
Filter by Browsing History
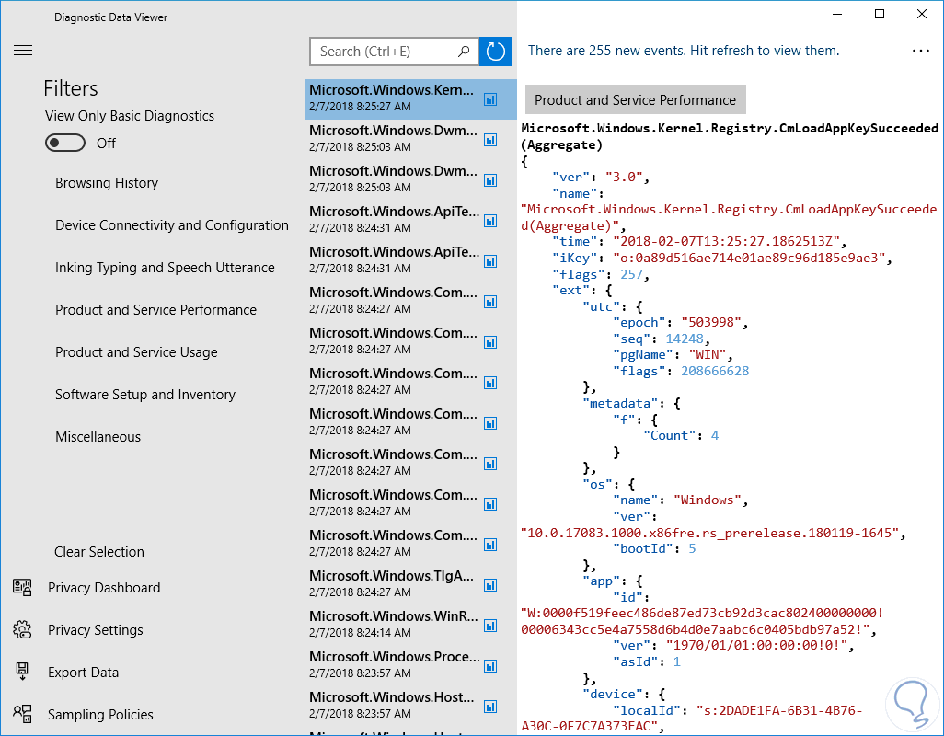coord(107,183)
